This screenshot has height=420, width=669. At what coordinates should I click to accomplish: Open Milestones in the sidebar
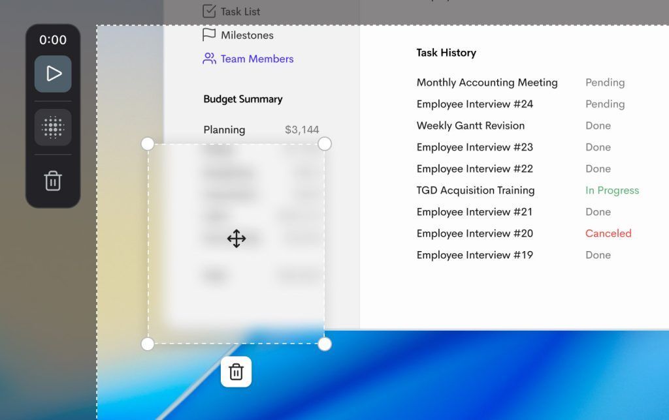pyautogui.click(x=247, y=35)
